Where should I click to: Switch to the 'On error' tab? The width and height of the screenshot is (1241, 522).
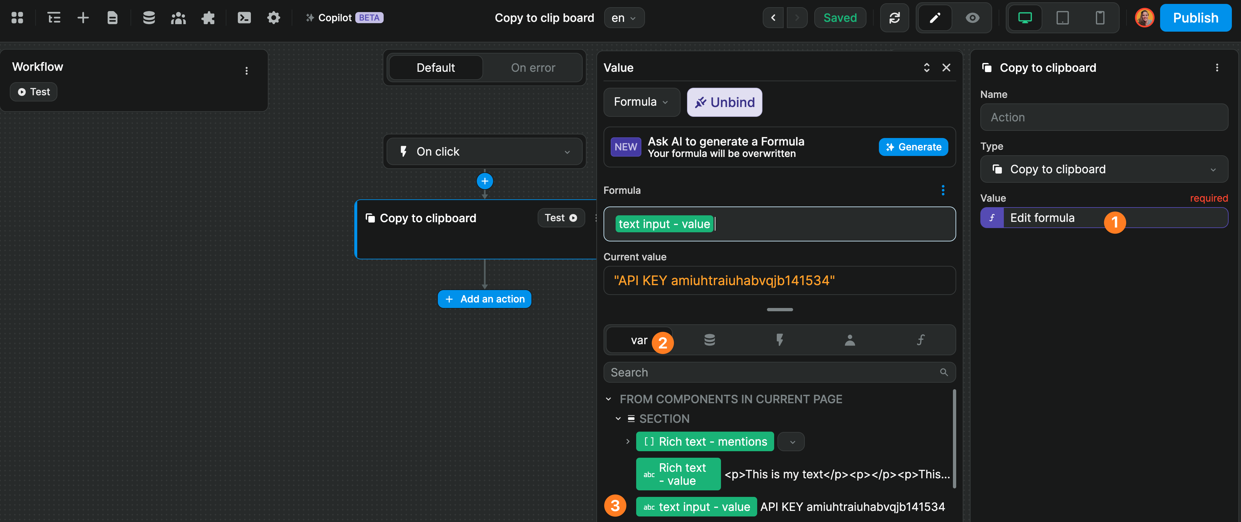coord(533,68)
